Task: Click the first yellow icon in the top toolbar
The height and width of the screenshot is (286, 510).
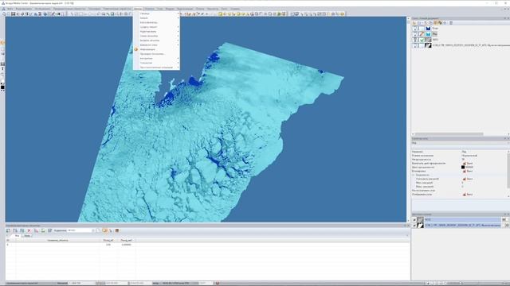Action: pos(220,14)
